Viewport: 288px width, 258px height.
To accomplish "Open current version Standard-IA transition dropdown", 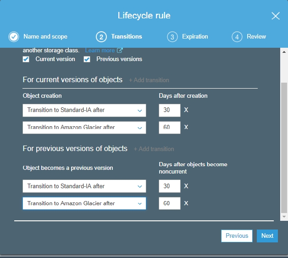I will 84,110.
